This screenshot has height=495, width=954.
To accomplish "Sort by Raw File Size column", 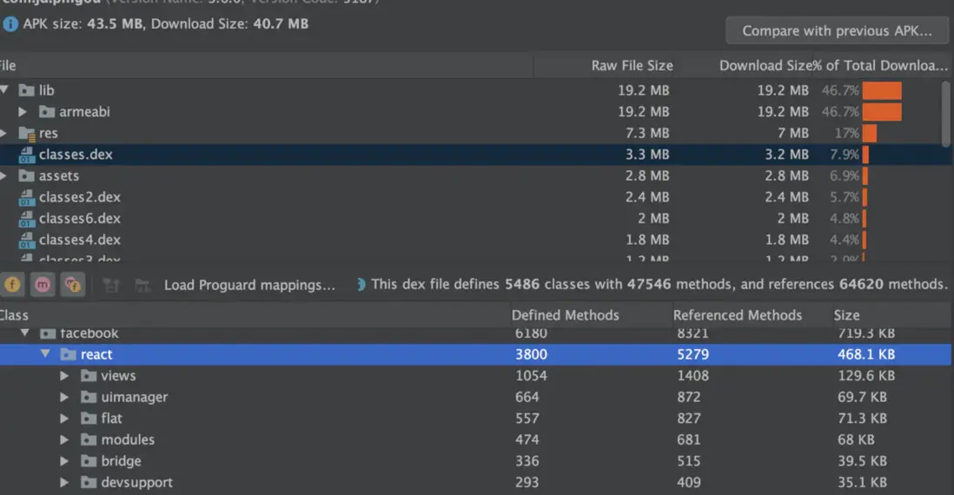I will [632, 66].
